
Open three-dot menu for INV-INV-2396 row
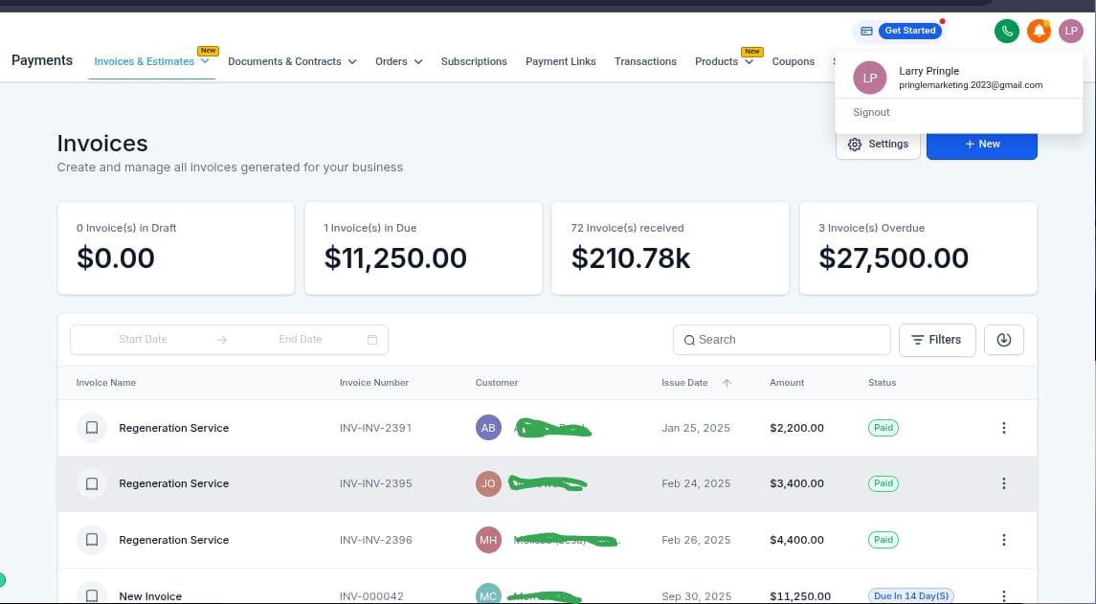[1004, 540]
